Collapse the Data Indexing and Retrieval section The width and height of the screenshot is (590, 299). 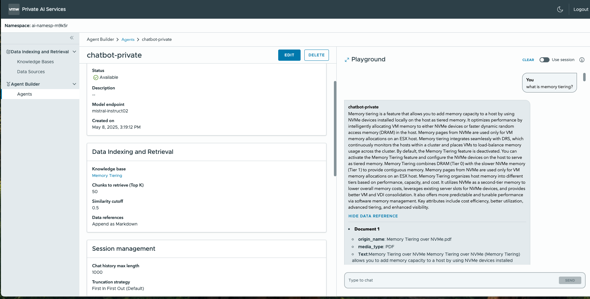(74, 52)
